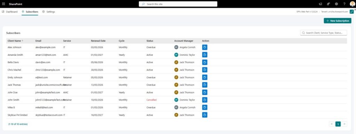The image size is (356, 134).
Task: Click the SharePoint title in header
Action: point(16,4)
